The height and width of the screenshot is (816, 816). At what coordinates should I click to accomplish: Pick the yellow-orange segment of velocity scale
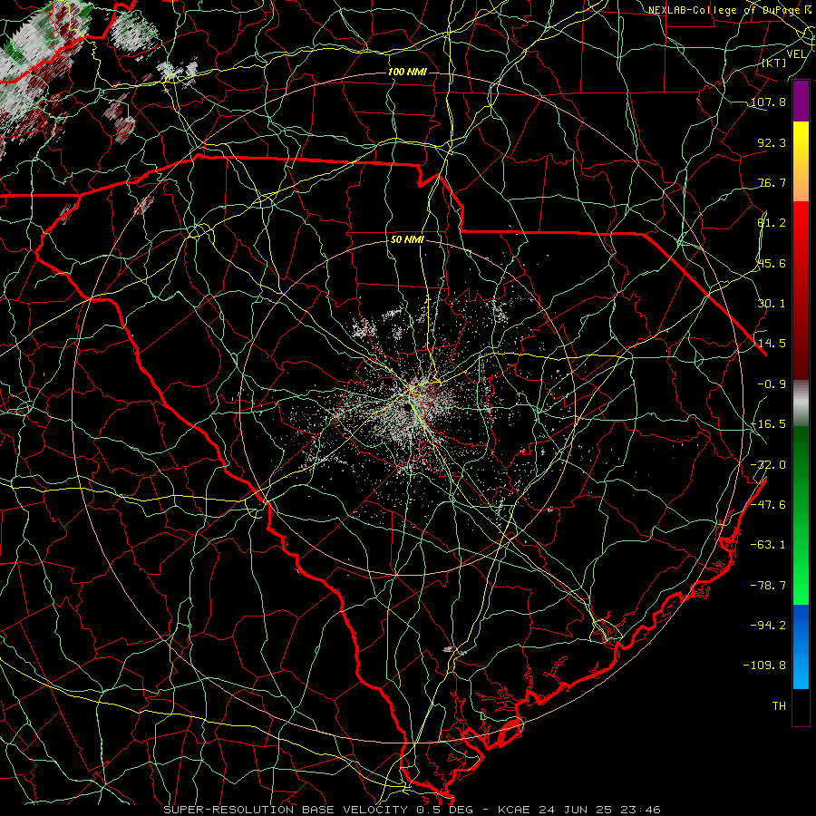[801, 161]
